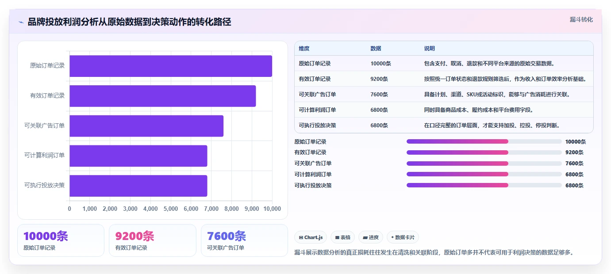Screen dimensions: 611x274
Task: Click the 原始订单记录 progress bar
Action: [x=484, y=141]
